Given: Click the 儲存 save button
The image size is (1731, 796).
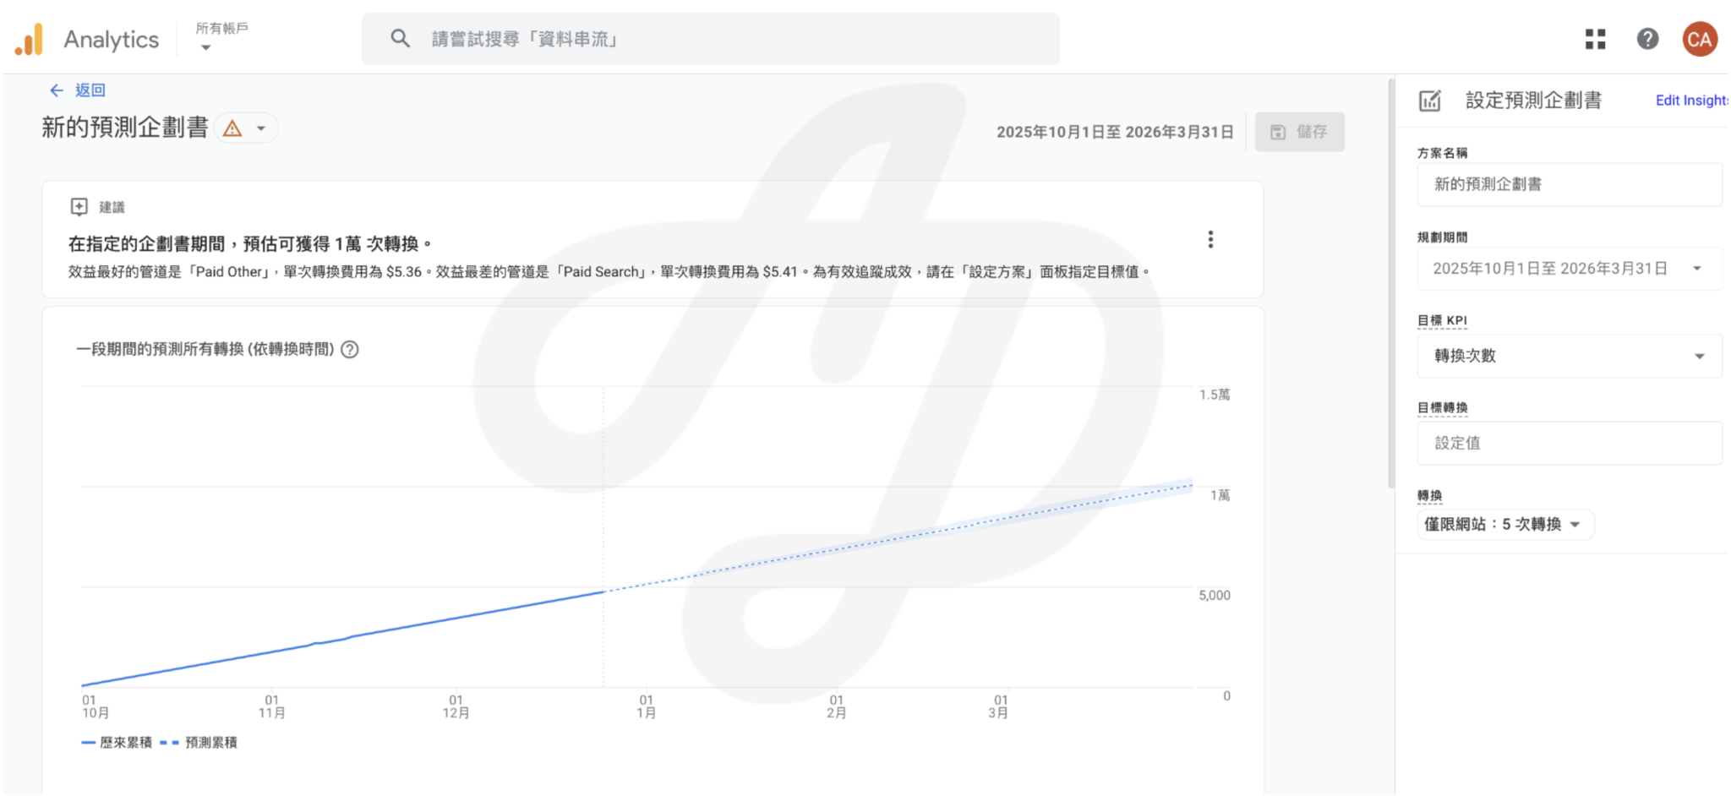Looking at the screenshot, I should click(x=1299, y=132).
